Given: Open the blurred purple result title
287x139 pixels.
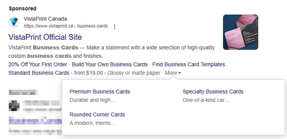Looking at the screenshot, I should click(x=35, y=121).
